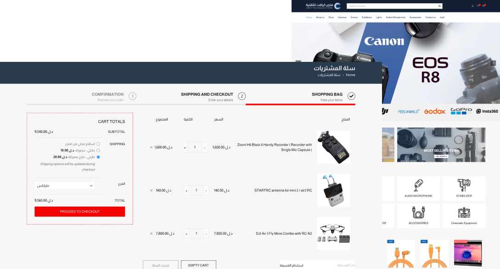500x269 pixels.
Task: Open the user account icon in header
Action: tap(472, 6)
